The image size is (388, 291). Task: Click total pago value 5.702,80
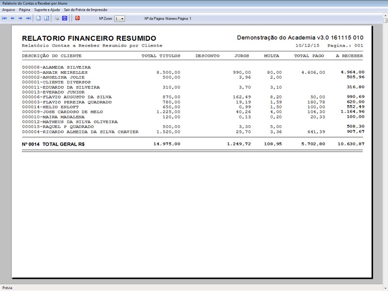point(313,144)
